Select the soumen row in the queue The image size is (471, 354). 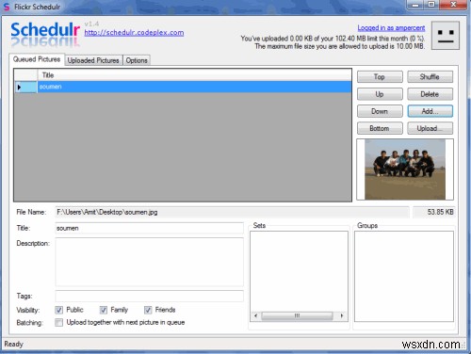[183, 87]
